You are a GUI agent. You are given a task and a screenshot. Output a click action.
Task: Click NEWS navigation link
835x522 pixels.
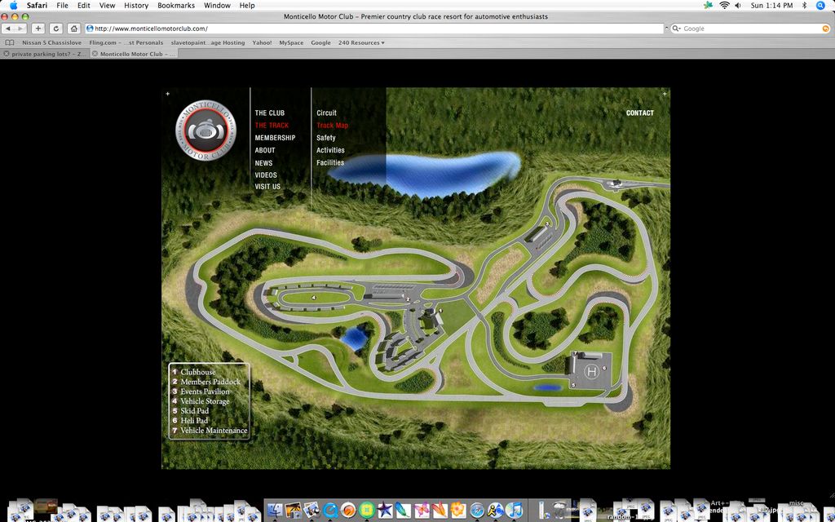click(263, 163)
